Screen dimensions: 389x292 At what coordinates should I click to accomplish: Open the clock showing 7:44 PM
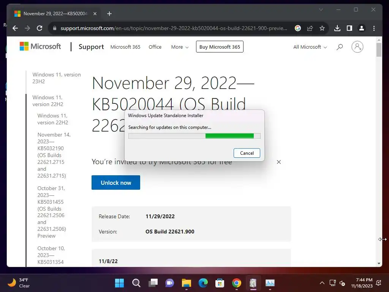pos(362,283)
